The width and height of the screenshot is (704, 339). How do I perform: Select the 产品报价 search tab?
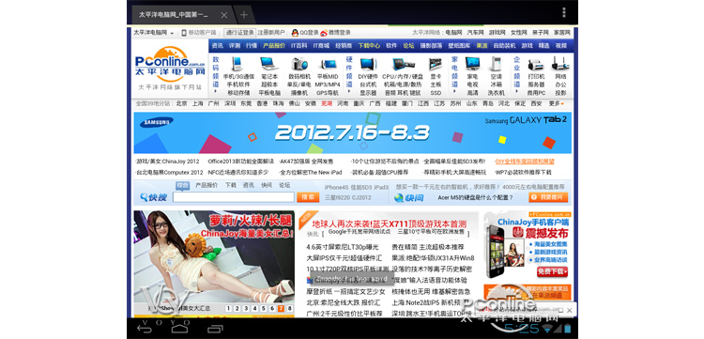click(207, 185)
